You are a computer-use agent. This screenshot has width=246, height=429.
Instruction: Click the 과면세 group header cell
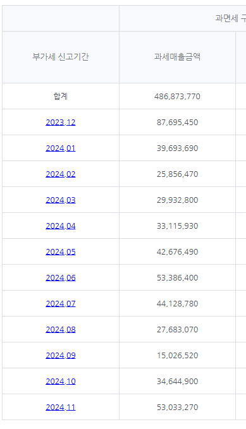183,18
